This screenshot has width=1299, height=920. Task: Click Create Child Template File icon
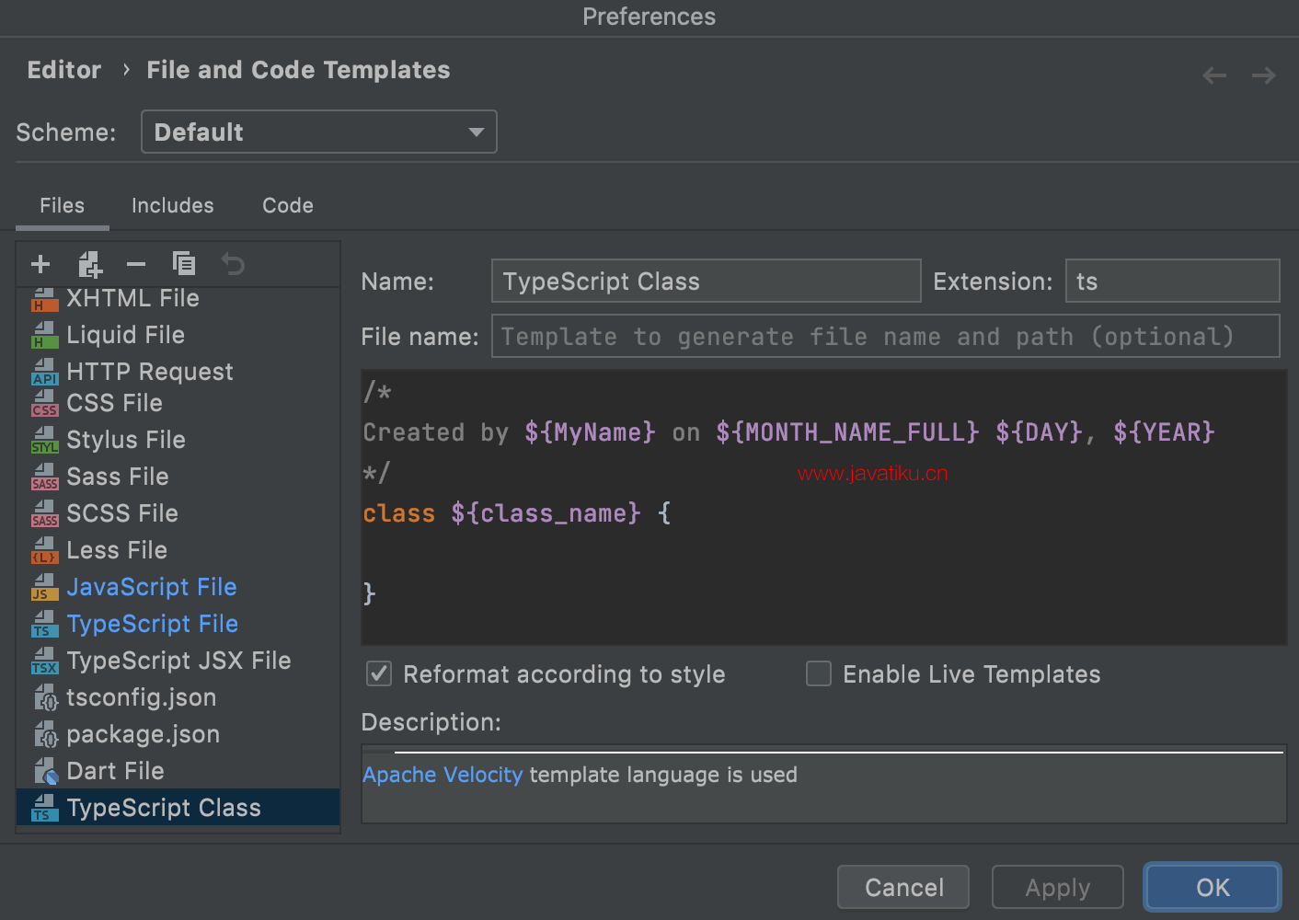click(89, 265)
